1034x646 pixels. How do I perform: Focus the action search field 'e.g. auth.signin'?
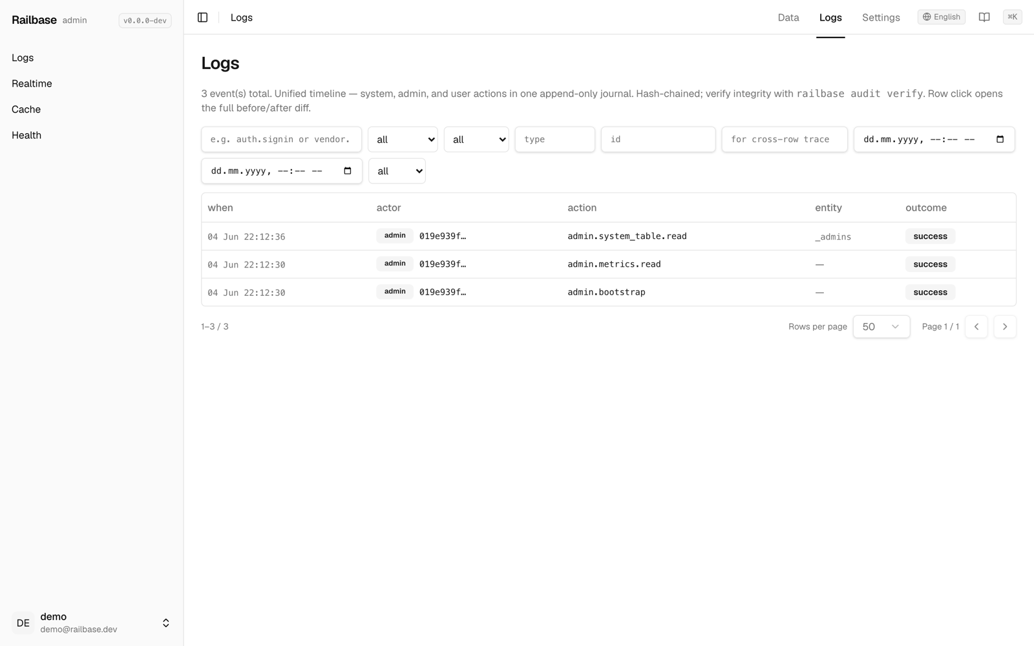click(x=281, y=140)
